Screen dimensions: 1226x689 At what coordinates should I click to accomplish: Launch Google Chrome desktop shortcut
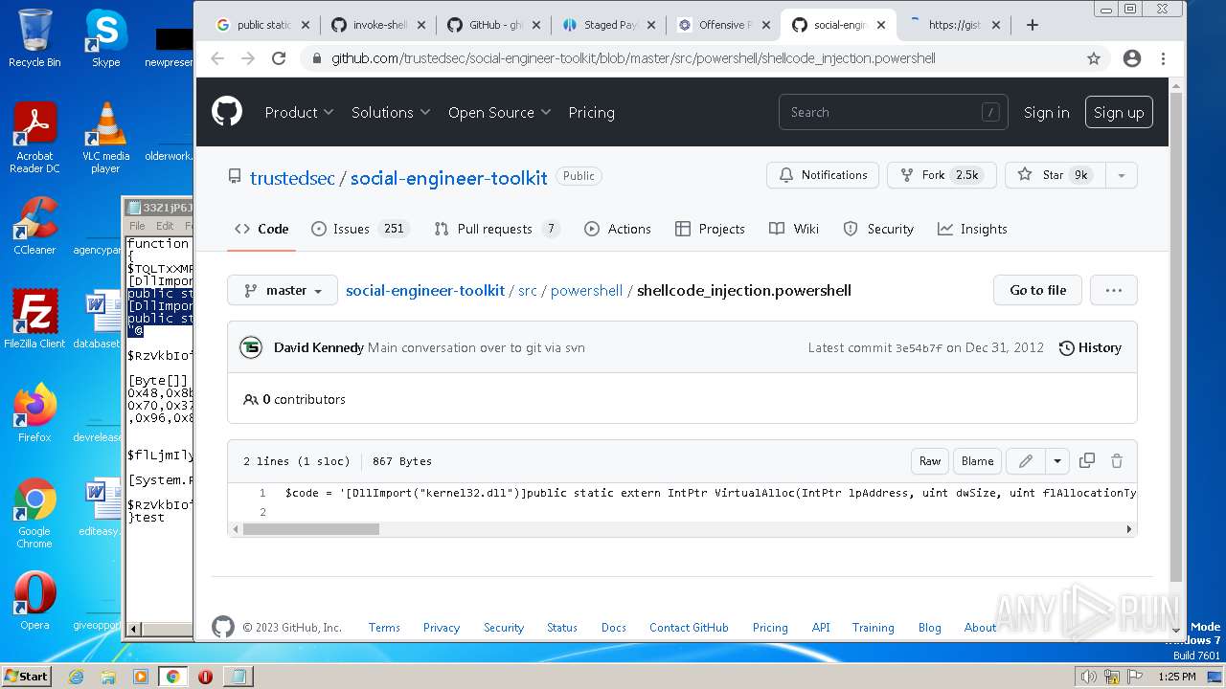(x=34, y=513)
